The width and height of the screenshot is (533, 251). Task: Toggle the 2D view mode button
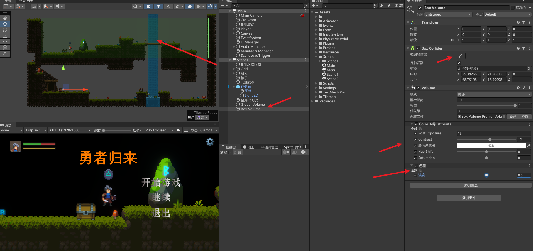[x=148, y=6]
